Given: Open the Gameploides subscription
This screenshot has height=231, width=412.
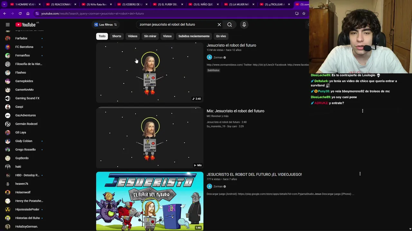Looking at the screenshot, I should click(x=24, y=81).
